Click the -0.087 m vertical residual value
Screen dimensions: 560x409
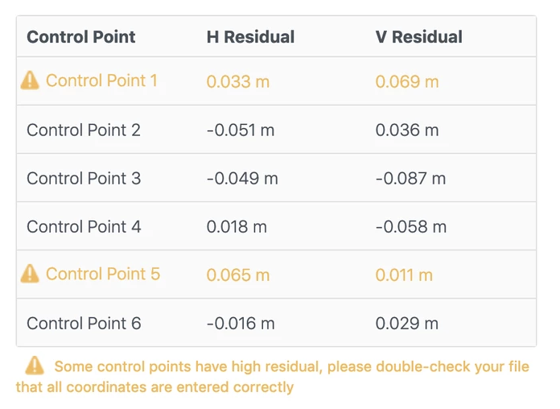[x=410, y=179]
